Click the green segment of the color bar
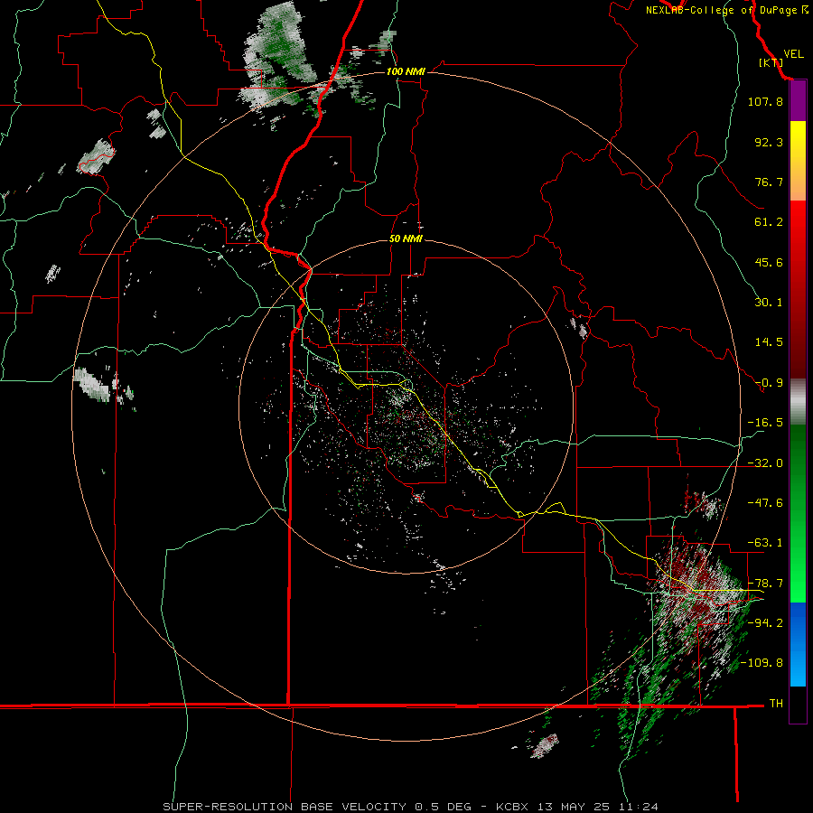 [798, 513]
